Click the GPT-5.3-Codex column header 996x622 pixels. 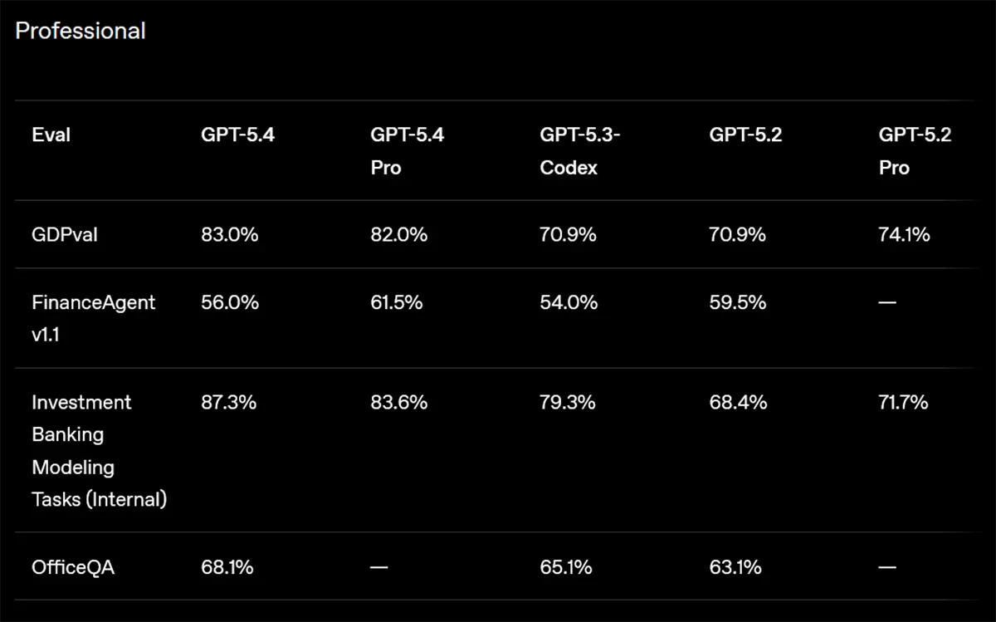(579, 151)
